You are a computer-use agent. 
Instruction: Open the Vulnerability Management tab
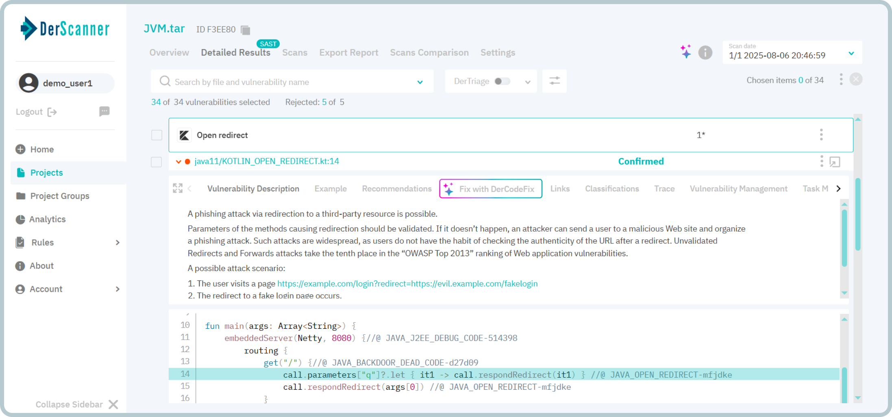pyautogui.click(x=738, y=189)
